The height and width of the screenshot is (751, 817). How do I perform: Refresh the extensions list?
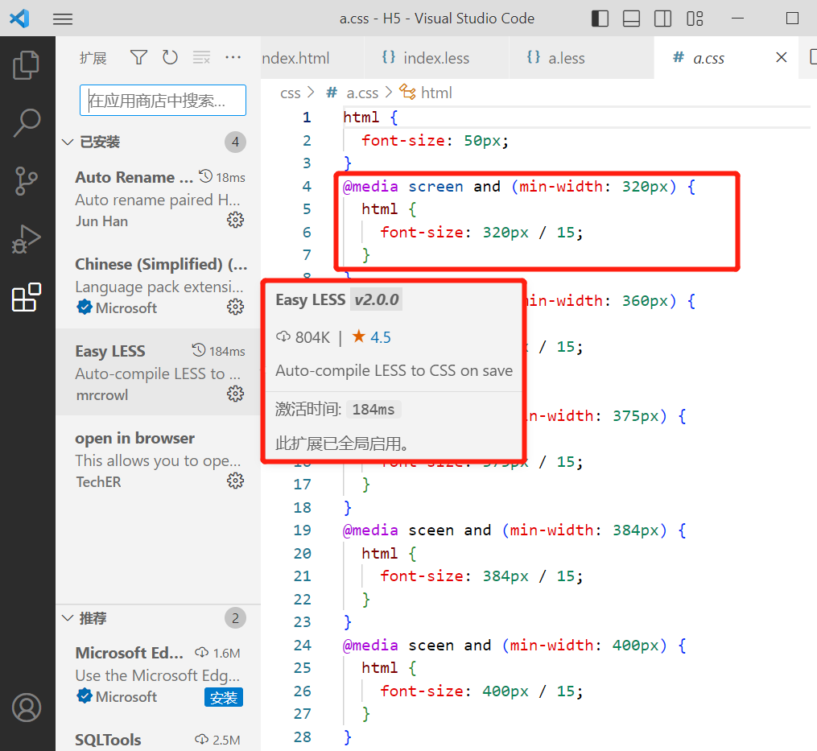[x=170, y=57]
